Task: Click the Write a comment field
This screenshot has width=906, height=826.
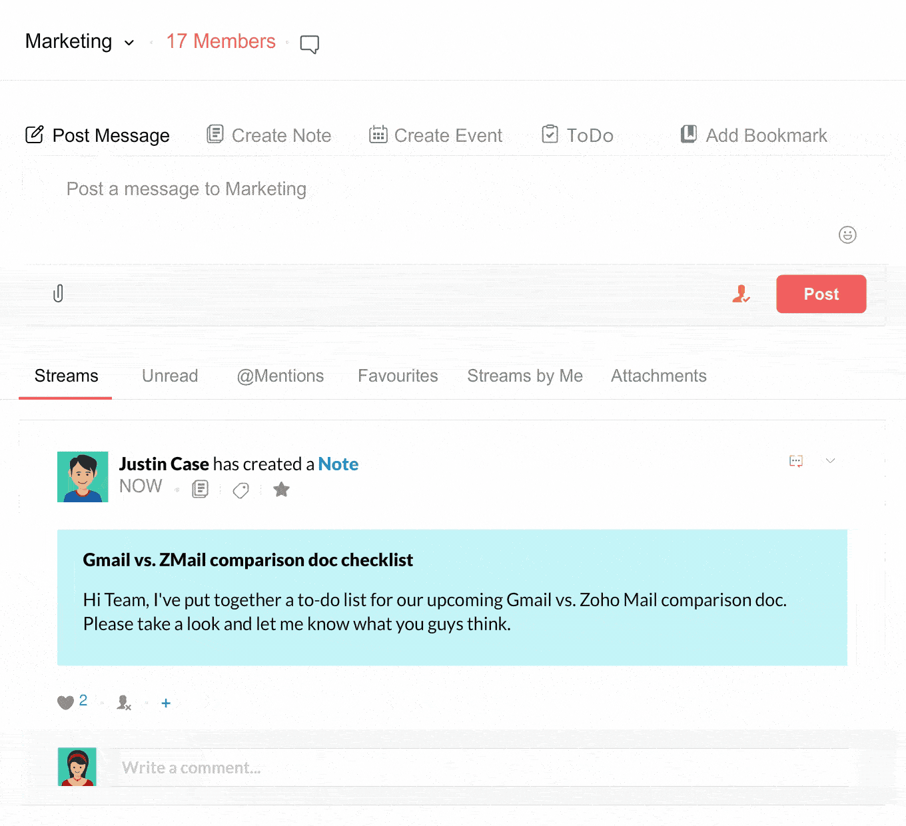Action: tap(480, 767)
